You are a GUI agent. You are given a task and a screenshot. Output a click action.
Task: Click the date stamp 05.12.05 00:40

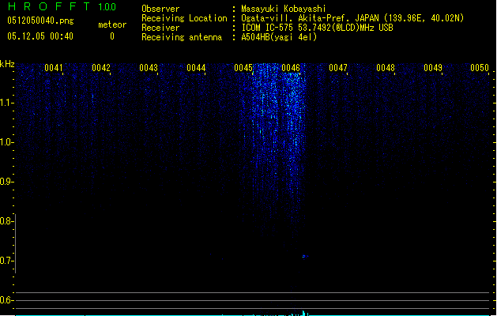click(x=40, y=36)
